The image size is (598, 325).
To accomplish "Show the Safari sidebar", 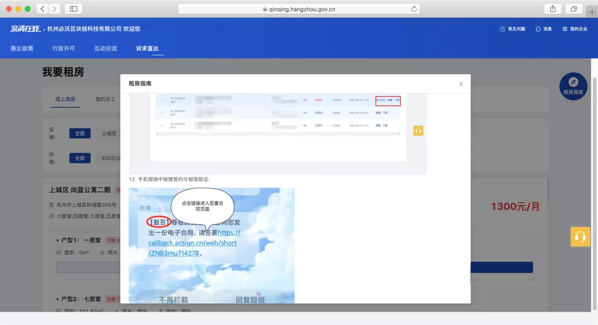I will [x=73, y=9].
